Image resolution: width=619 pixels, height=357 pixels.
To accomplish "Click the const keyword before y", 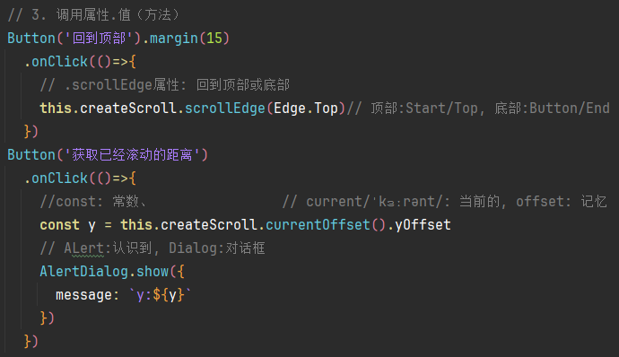I will tap(59, 225).
